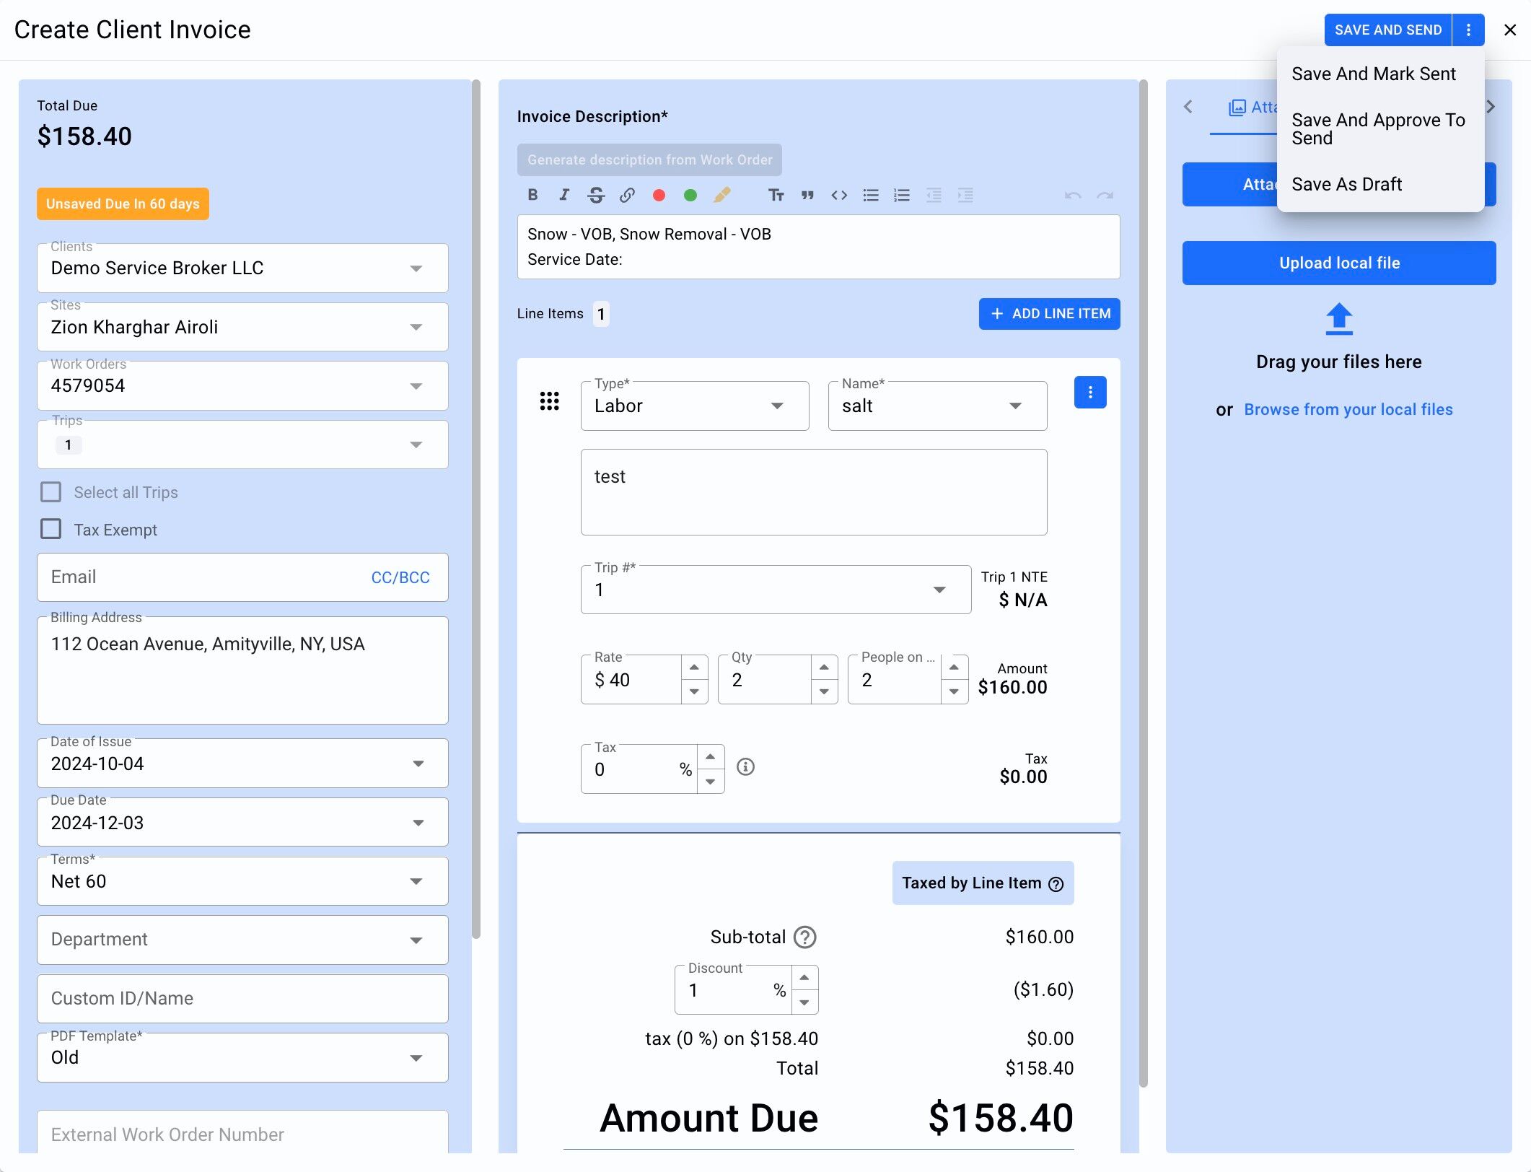
Task: Click the line item drag handle
Action: click(x=550, y=401)
